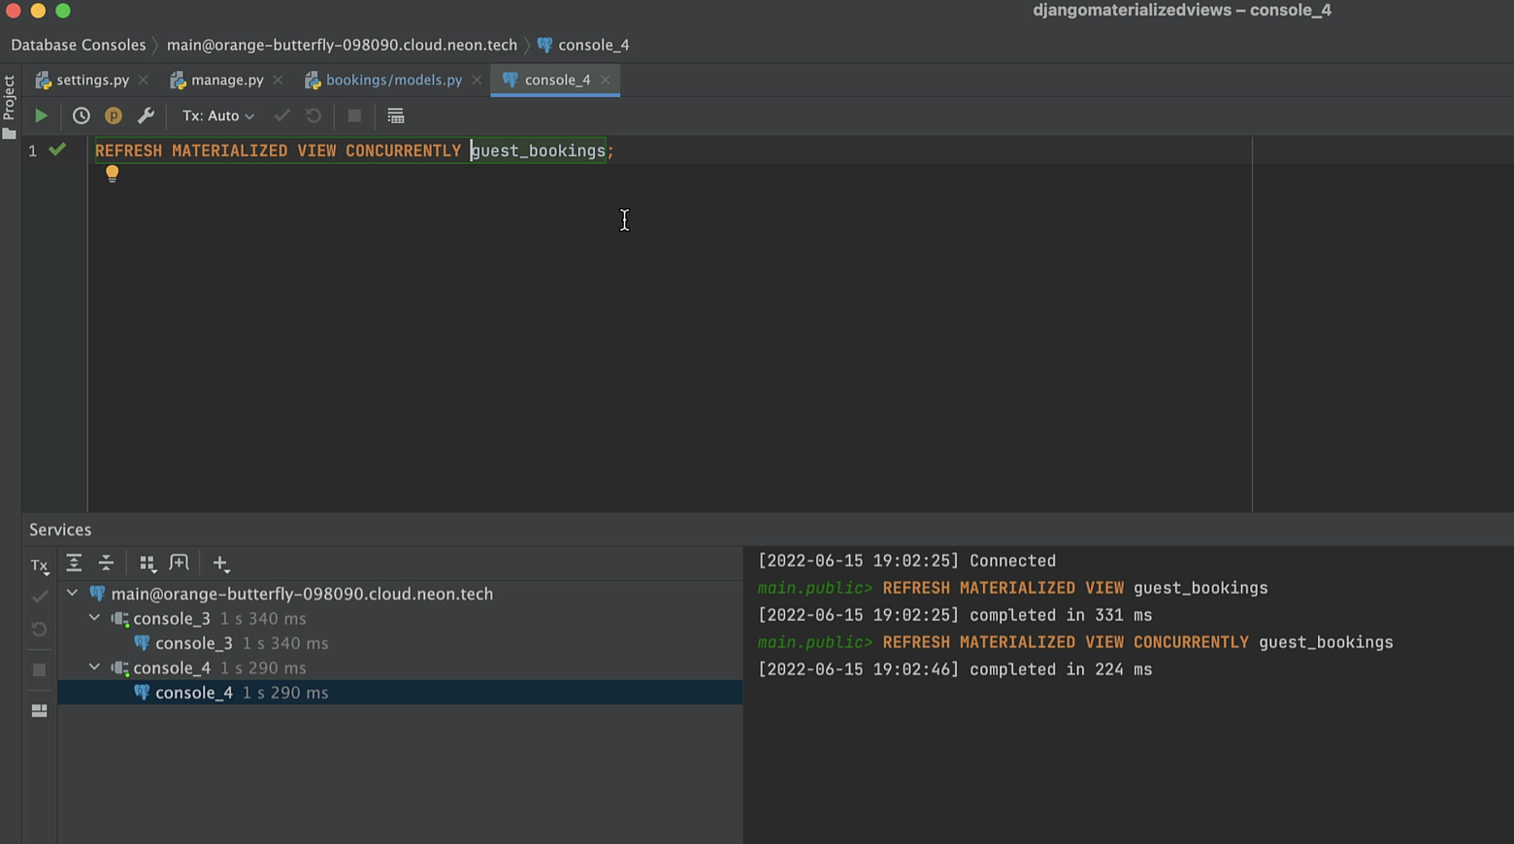Click 'completed in 224 ms' log line
The height and width of the screenshot is (844, 1514).
point(955,669)
